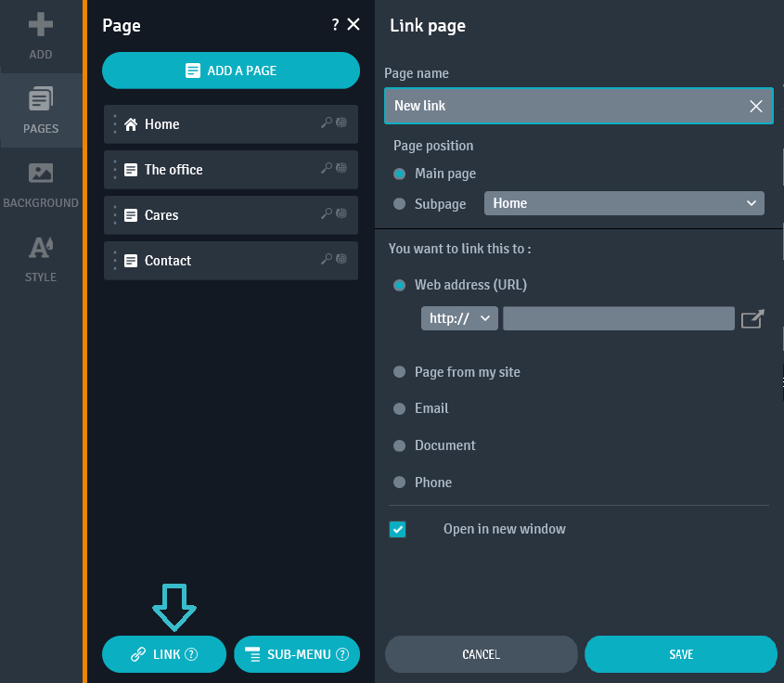Select the Email link type option
Viewport: 784px width, 683px height.
(x=399, y=408)
